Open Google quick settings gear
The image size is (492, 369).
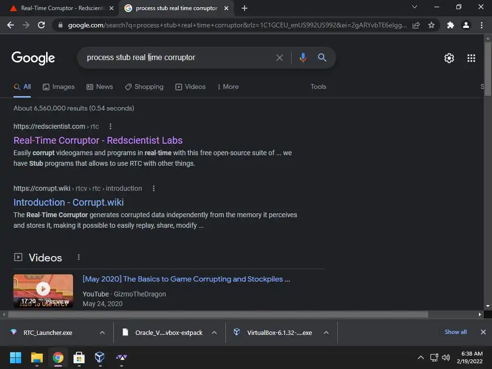449,58
